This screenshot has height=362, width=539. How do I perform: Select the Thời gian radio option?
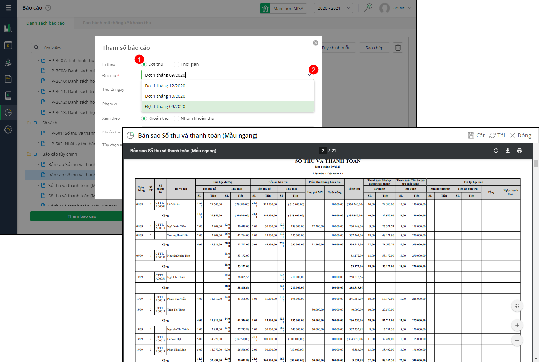click(177, 64)
